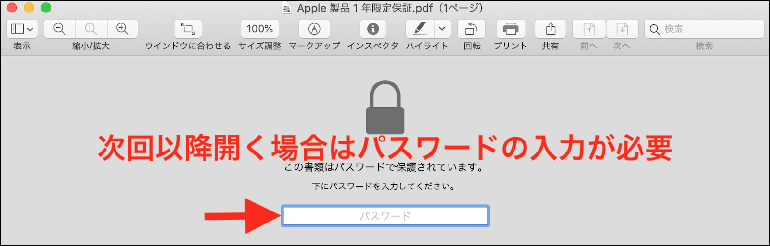Rotate the page with the rotate icon

coord(472,29)
